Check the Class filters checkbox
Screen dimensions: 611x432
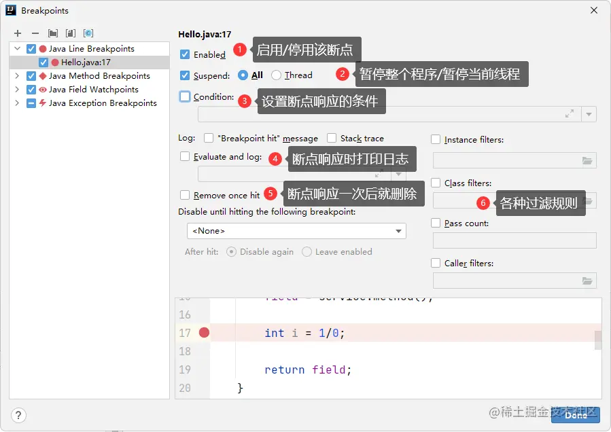coord(436,183)
